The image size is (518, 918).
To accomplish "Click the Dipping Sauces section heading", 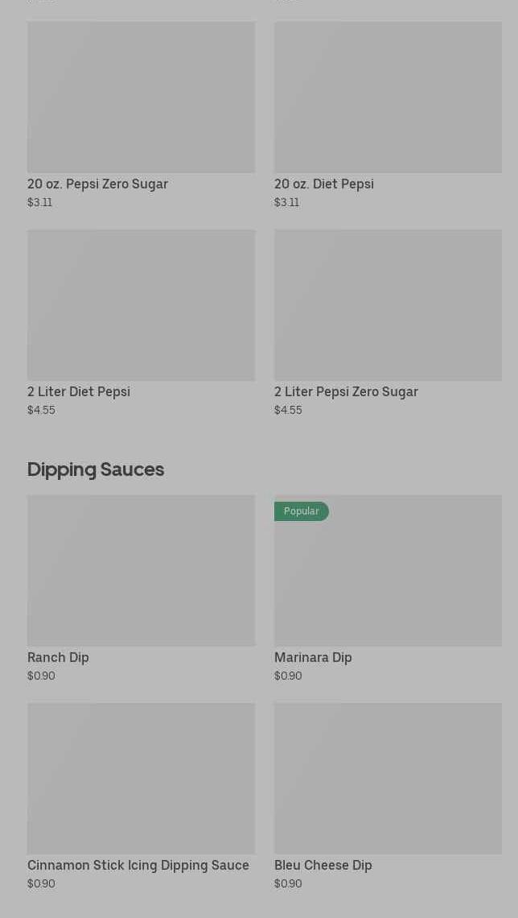I will click(96, 469).
